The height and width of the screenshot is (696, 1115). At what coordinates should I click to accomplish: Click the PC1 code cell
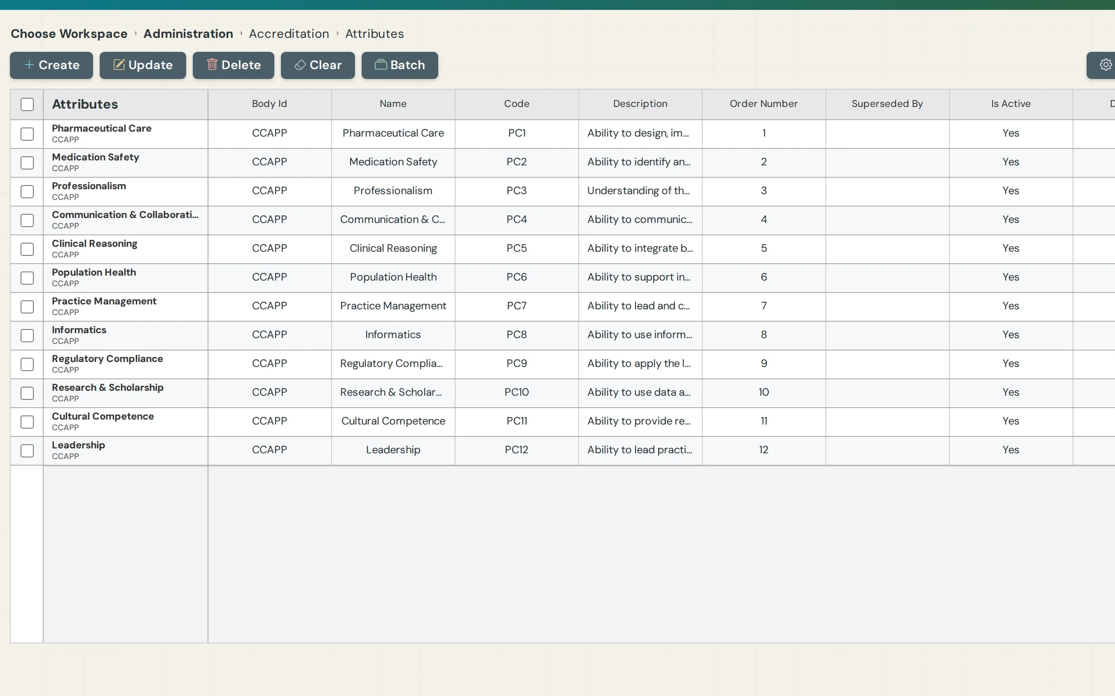pos(517,133)
